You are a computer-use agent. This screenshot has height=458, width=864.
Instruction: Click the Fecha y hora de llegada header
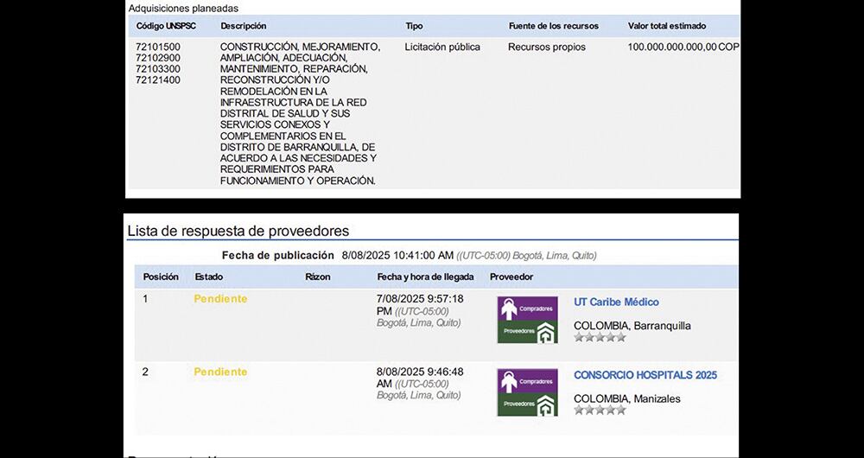pos(425,277)
